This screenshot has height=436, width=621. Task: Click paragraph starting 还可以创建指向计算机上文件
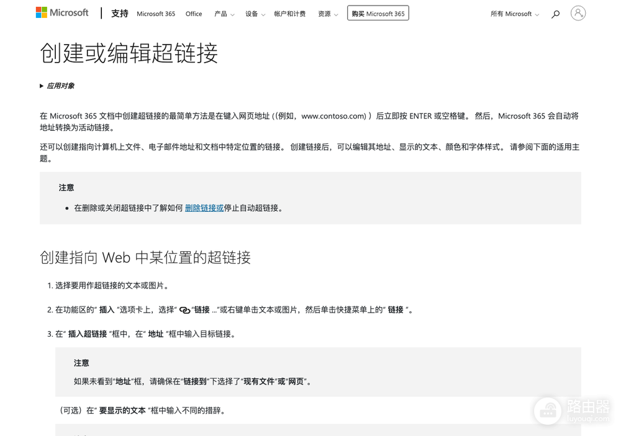(309, 153)
